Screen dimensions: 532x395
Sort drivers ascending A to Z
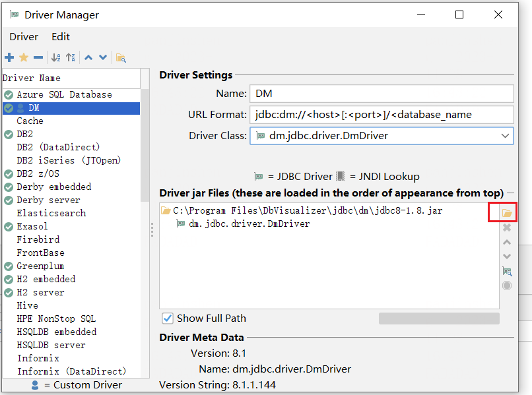[56, 57]
